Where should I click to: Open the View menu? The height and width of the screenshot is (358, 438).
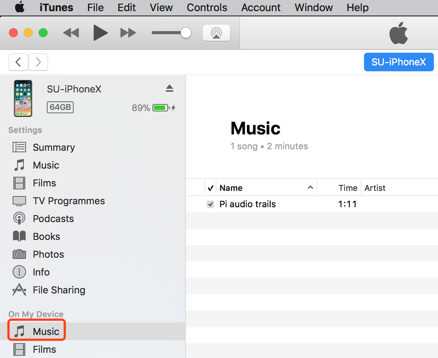pos(161,7)
